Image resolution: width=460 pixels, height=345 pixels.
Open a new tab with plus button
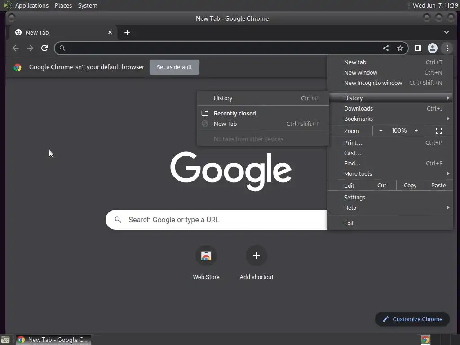tap(127, 32)
